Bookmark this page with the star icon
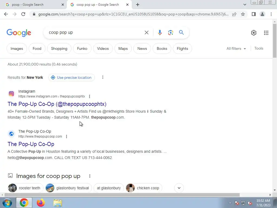 (243, 14)
